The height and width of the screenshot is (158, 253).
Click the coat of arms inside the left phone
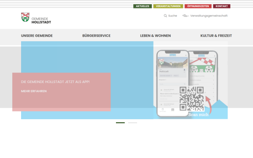(x=161, y=62)
